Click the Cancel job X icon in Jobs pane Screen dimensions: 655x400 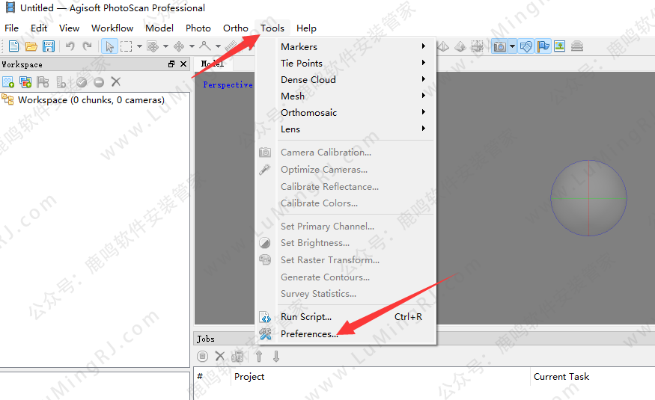pos(220,356)
